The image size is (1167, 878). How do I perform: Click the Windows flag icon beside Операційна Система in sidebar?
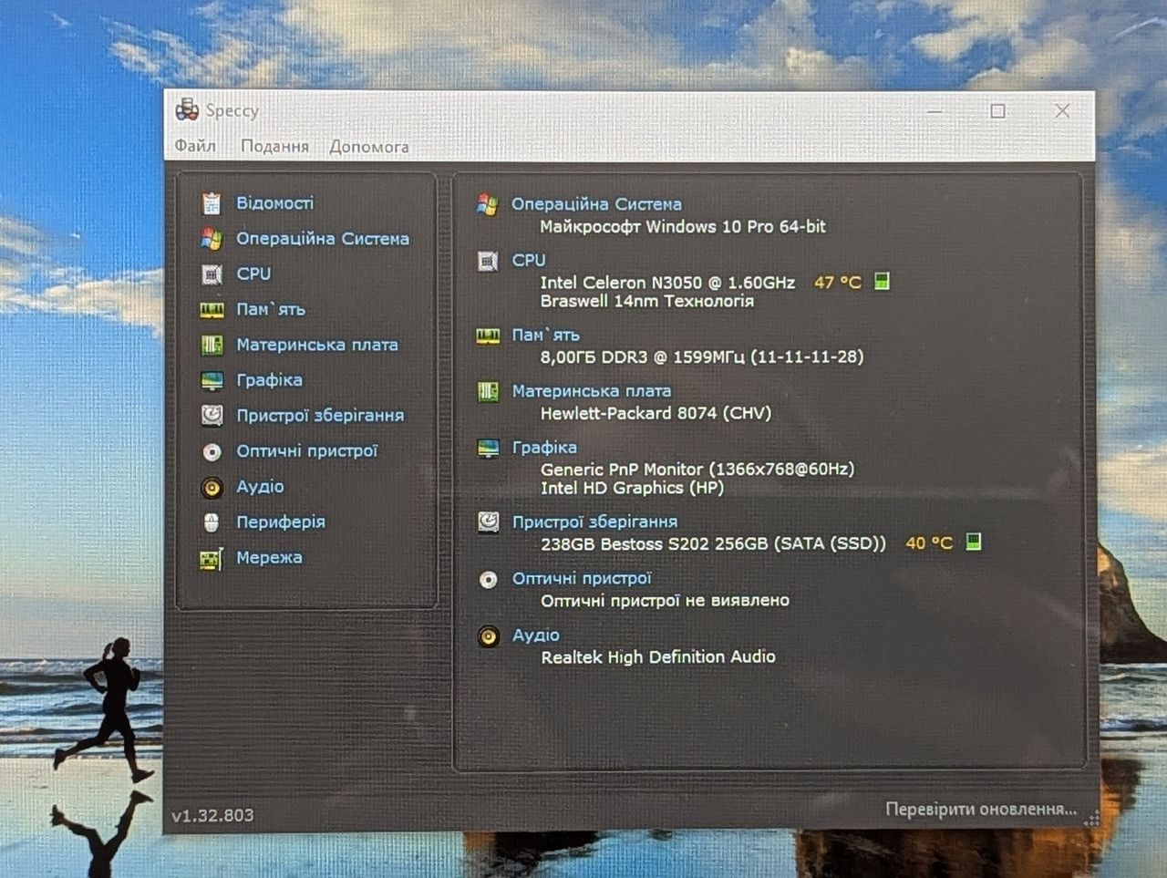(x=212, y=239)
